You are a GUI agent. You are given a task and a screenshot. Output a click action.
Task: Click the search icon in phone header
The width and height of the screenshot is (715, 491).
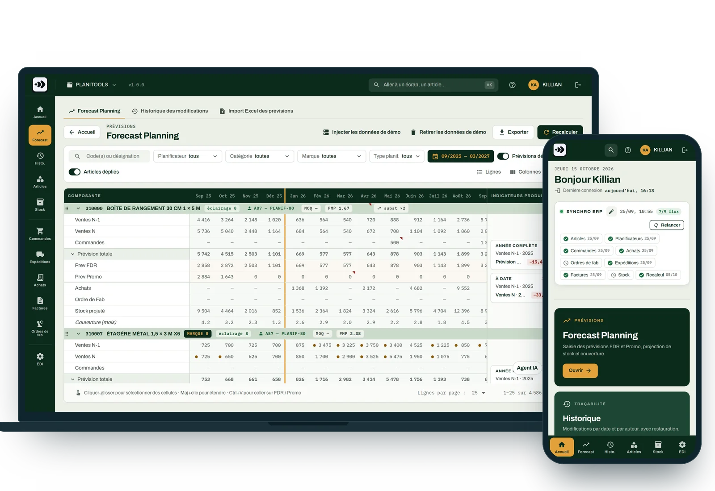pyautogui.click(x=611, y=150)
